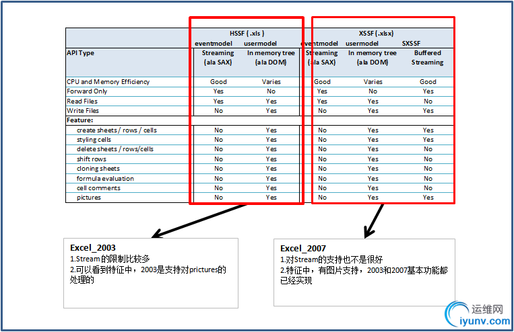The width and height of the screenshot is (514, 332).
Task: Select Streaming (ala SAX) in HSSF eventmodel column
Action: pos(218,58)
